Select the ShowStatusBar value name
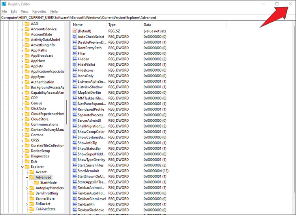Screen dimensions: 296x215 [89, 148]
